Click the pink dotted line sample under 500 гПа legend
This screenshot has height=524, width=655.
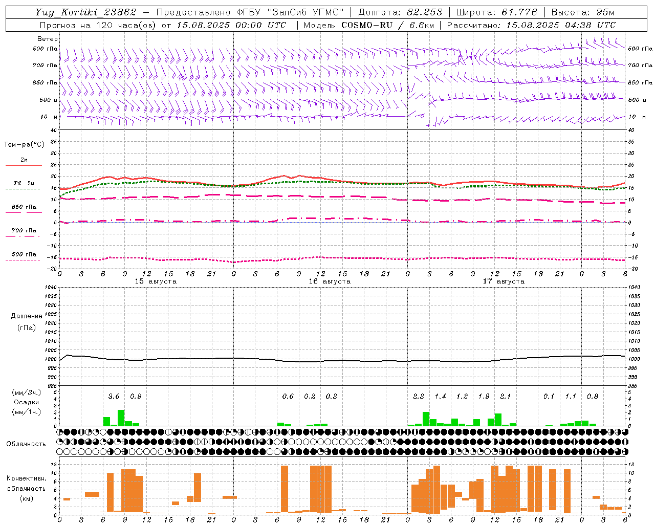pos(23,260)
